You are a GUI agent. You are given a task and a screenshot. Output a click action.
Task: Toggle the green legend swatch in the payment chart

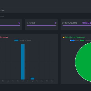coord(82,40)
